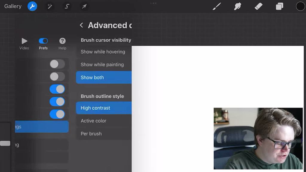This screenshot has height=172, width=306.
Task: Select the Paint brush tool
Action: pos(217,6)
